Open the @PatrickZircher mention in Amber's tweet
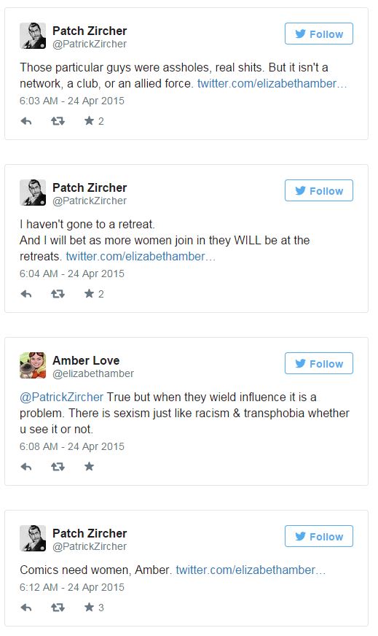 tap(62, 397)
